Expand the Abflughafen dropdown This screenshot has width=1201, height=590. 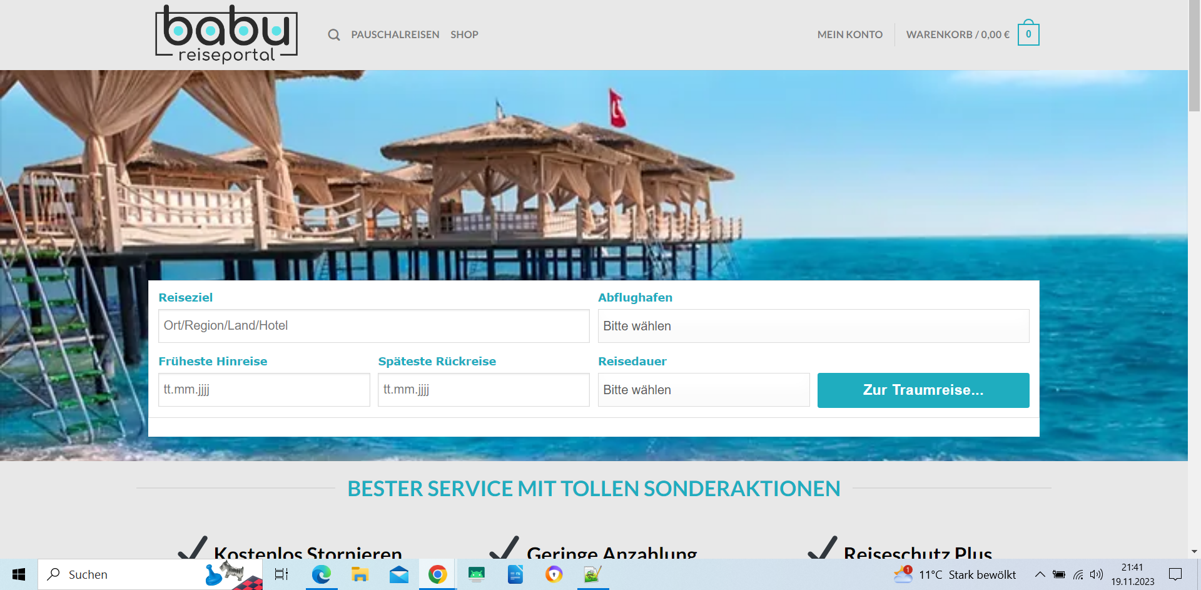[x=813, y=326]
